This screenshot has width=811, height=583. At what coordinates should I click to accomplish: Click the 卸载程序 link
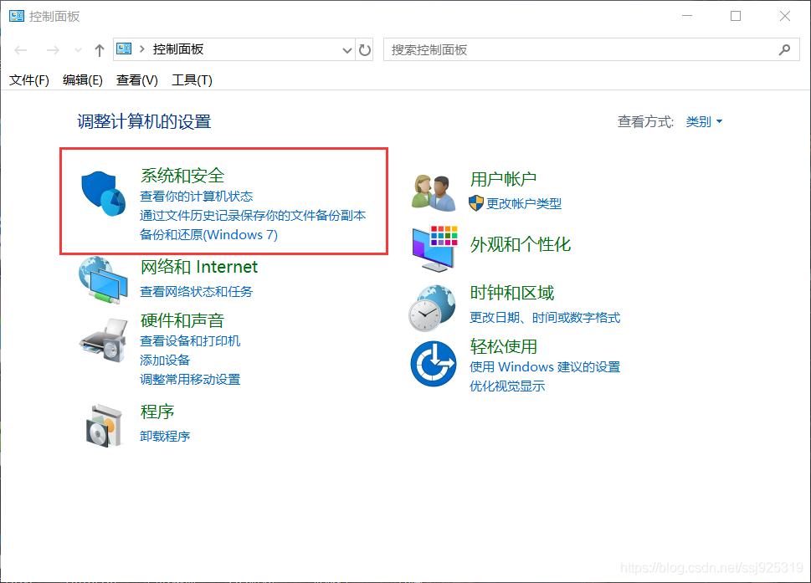coord(165,437)
